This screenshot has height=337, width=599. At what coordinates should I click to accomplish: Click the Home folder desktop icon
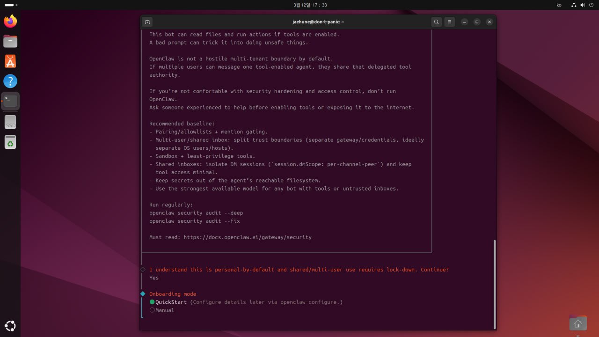point(578,323)
